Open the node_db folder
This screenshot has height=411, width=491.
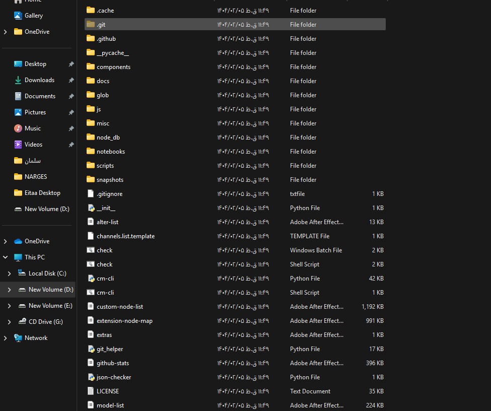pos(108,138)
